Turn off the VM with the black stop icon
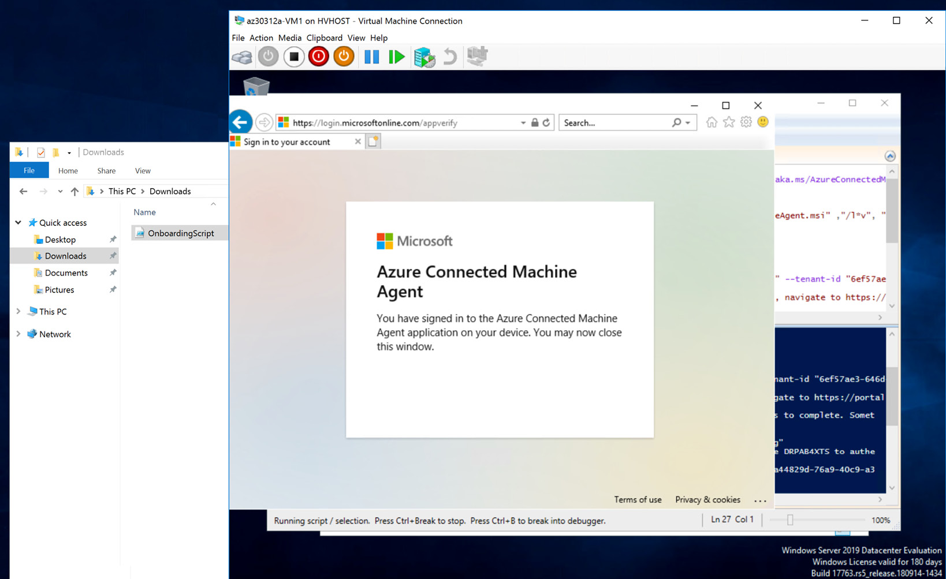The width and height of the screenshot is (946, 579). pyautogui.click(x=294, y=57)
